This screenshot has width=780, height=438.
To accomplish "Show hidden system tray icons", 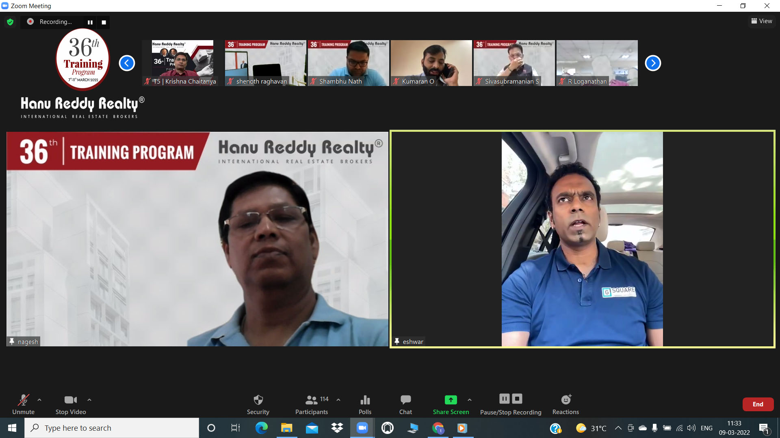I will click(x=618, y=428).
